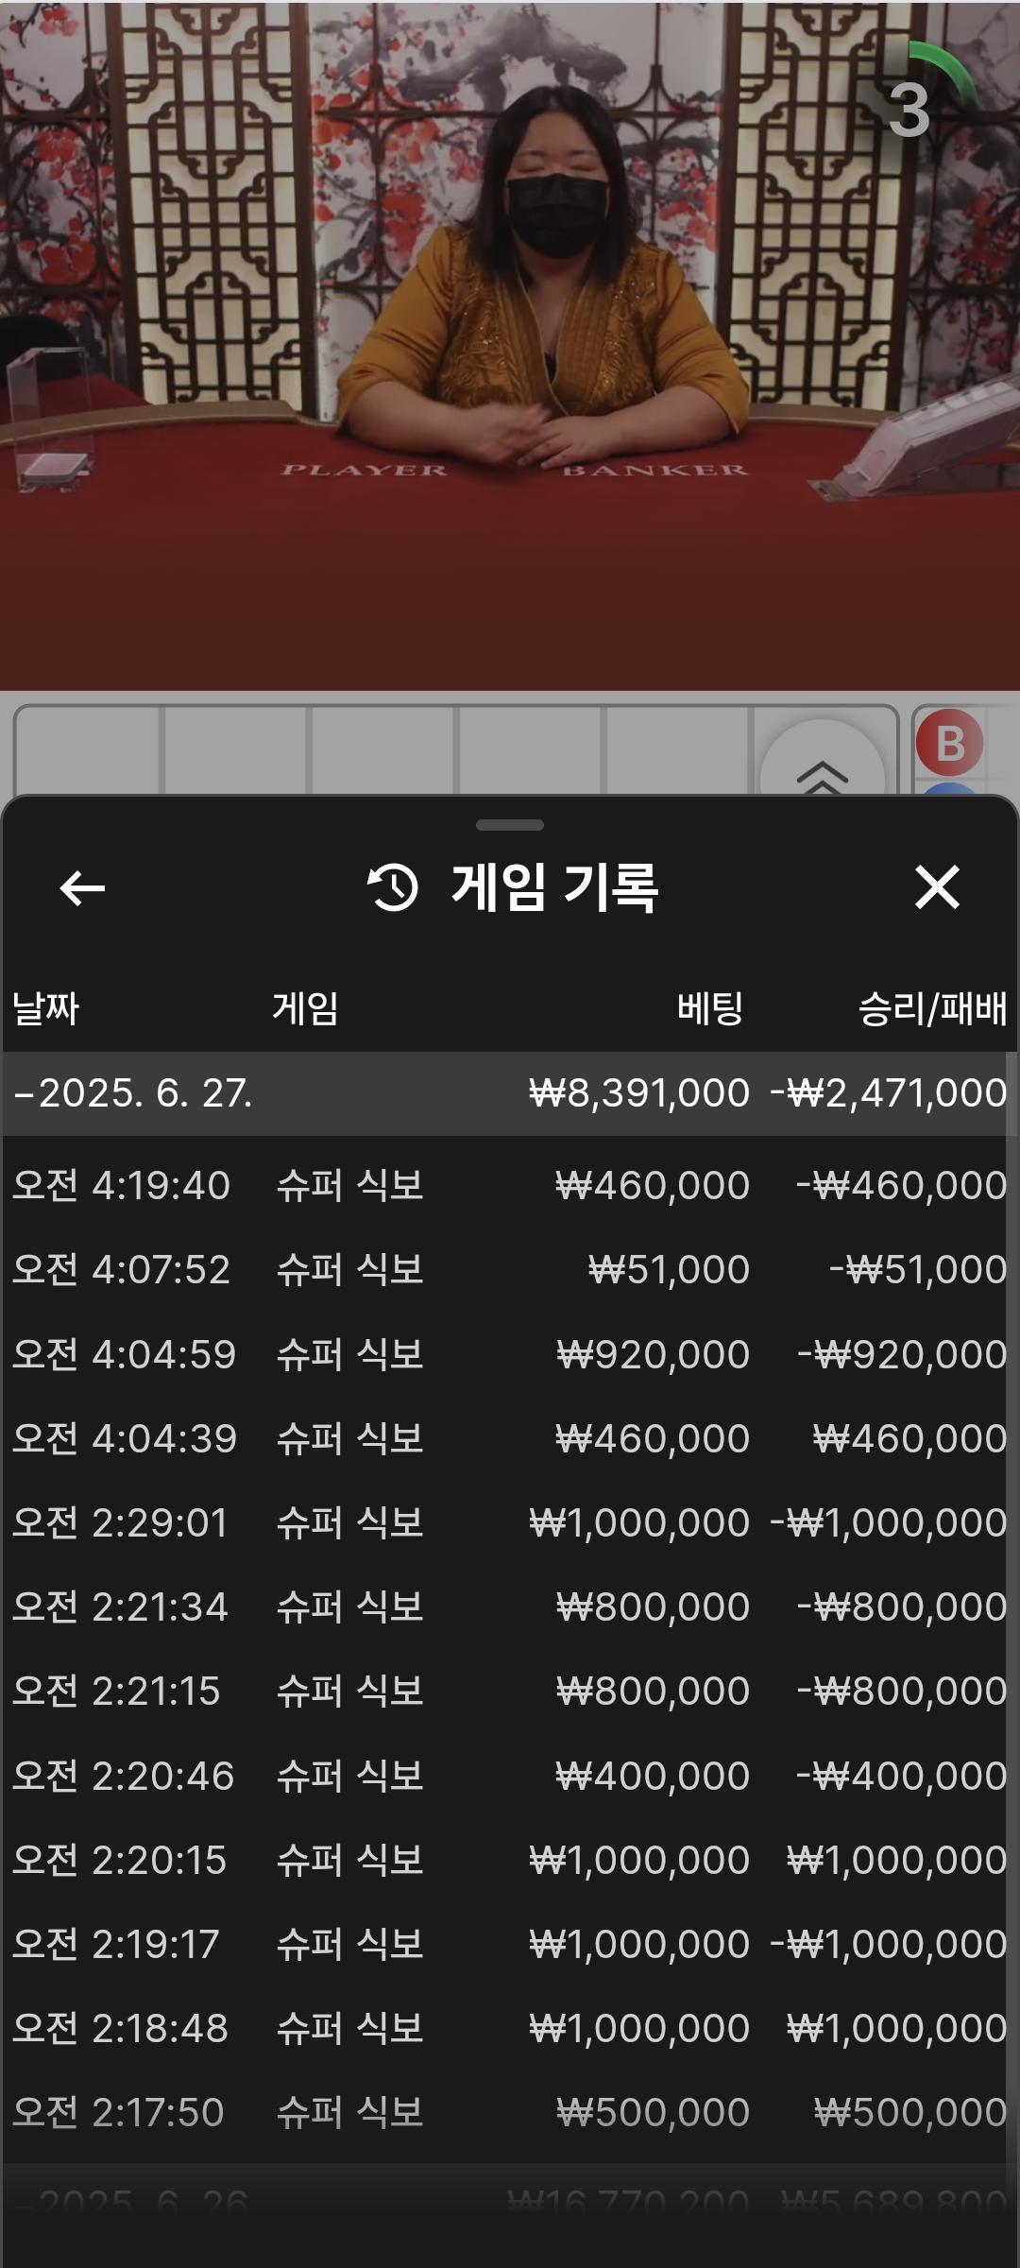Close the game history panel with X
Screen dimensions: 1020x2268
(937, 888)
